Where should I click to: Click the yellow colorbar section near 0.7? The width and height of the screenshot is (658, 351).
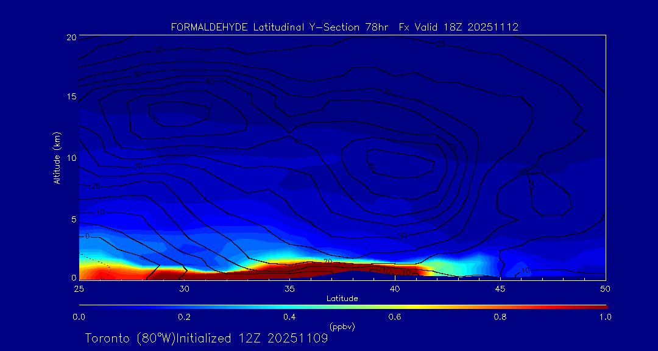[x=448, y=306]
